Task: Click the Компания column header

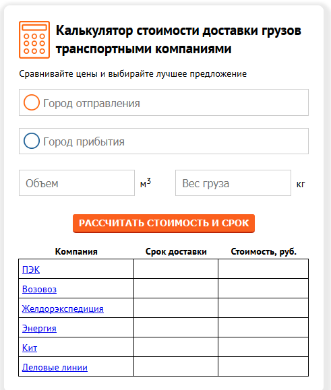Action: (76, 251)
